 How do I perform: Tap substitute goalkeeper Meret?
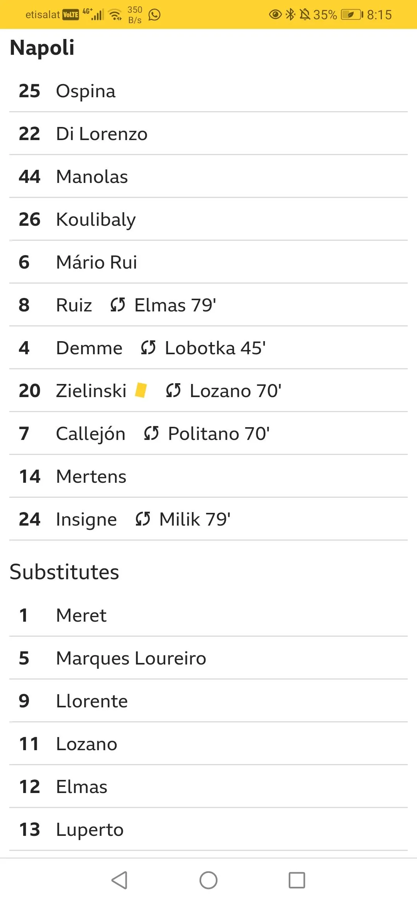pos(81,616)
